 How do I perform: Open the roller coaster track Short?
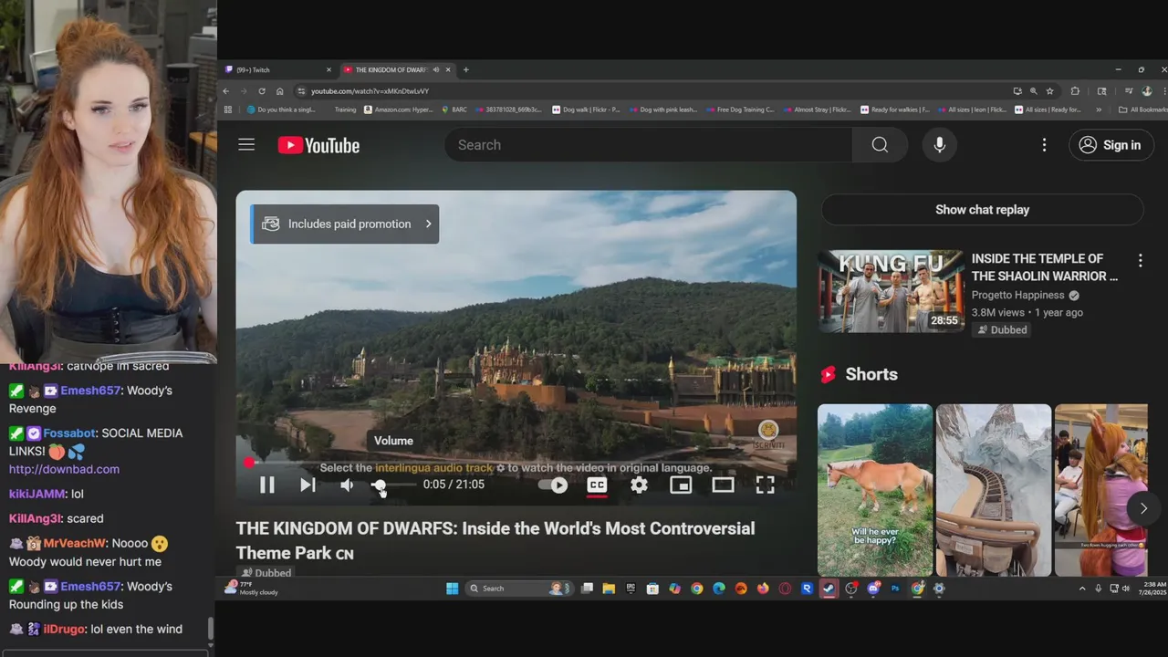(x=994, y=490)
